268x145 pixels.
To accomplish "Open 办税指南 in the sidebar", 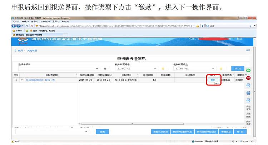I will 248,115.
